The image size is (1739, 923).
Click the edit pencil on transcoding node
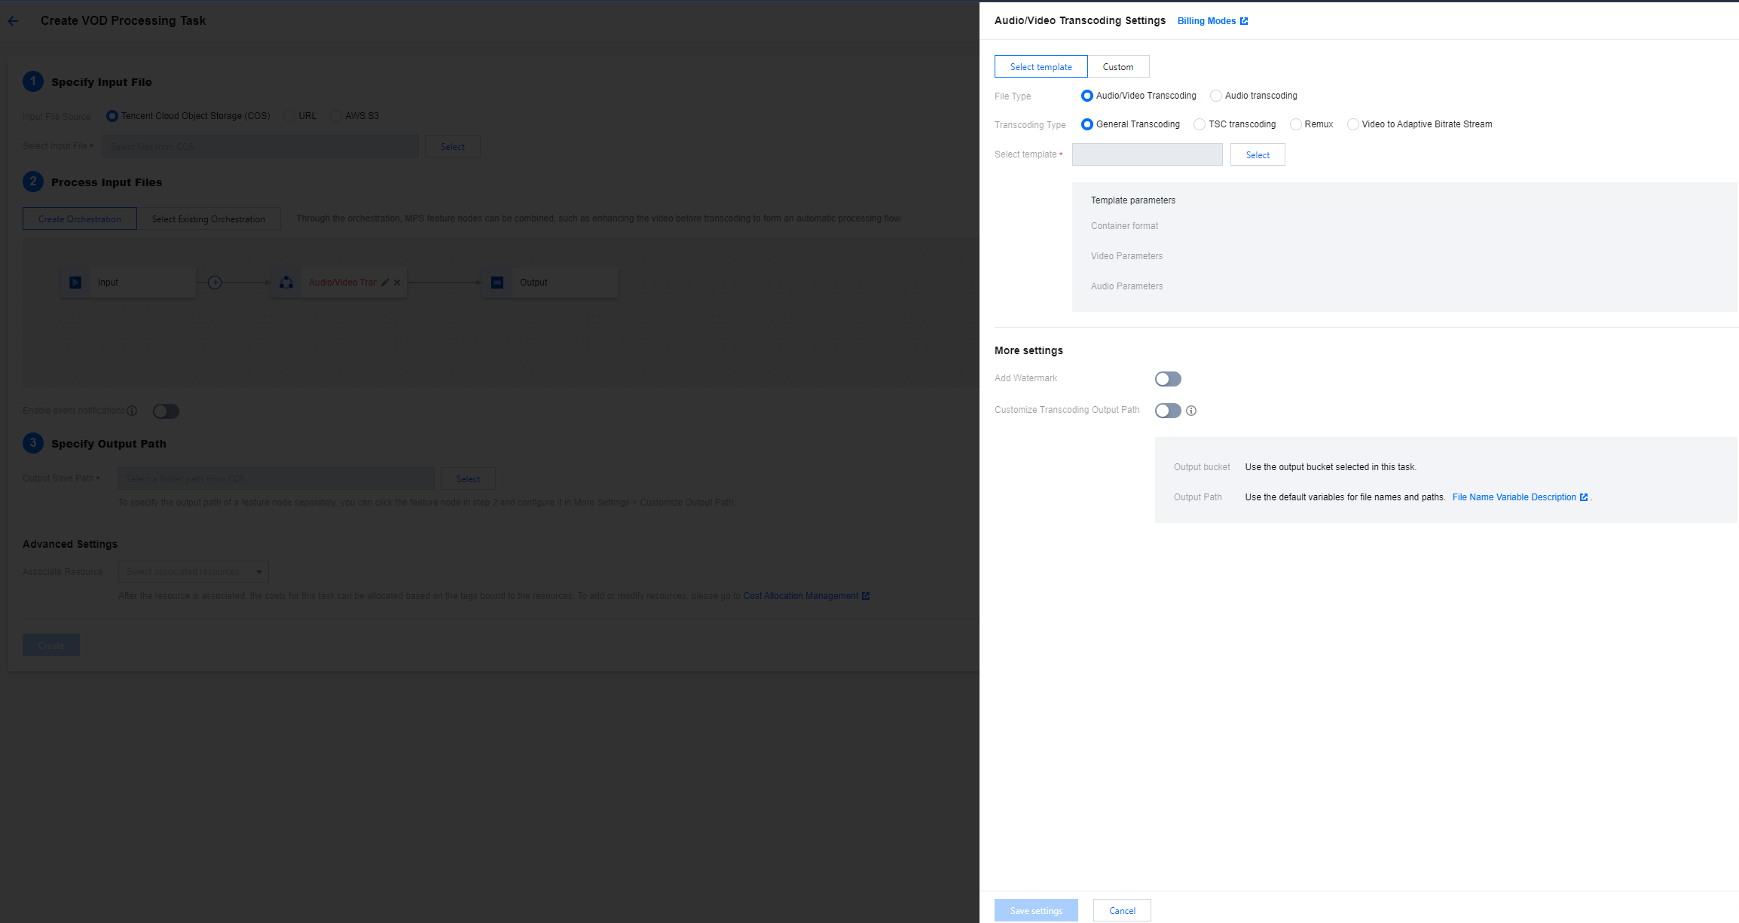[x=385, y=283]
